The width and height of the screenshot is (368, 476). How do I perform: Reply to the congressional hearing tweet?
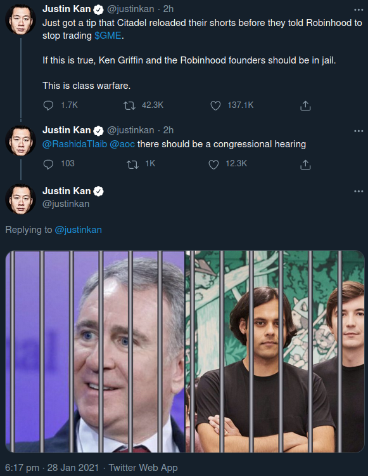[49, 164]
